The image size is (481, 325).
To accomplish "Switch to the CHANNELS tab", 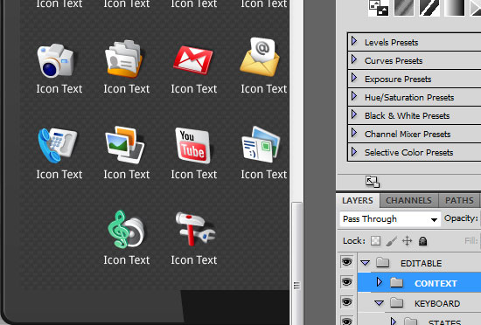I will [408, 201].
